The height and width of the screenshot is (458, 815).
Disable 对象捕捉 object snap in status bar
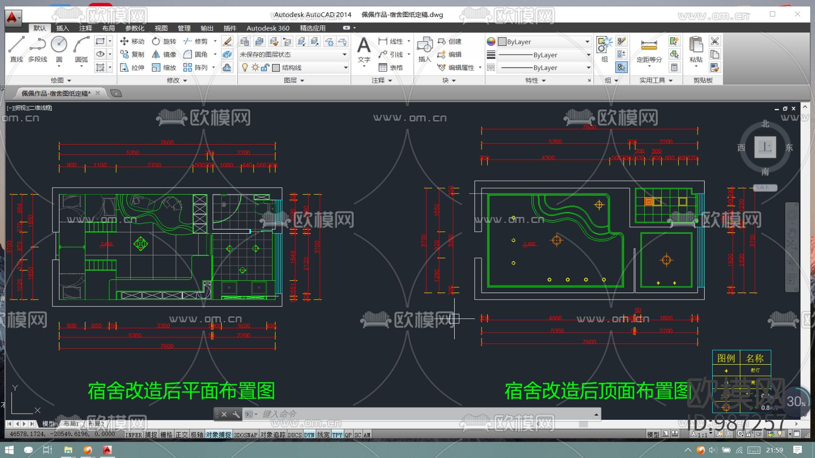(218, 435)
